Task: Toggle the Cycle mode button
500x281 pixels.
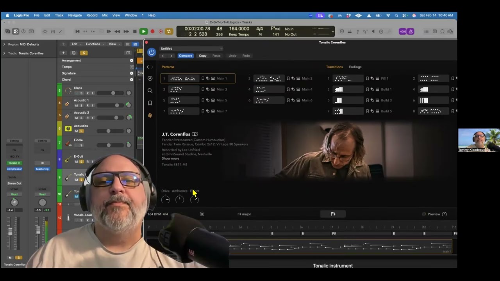Action: pyautogui.click(x=169, y=31)
